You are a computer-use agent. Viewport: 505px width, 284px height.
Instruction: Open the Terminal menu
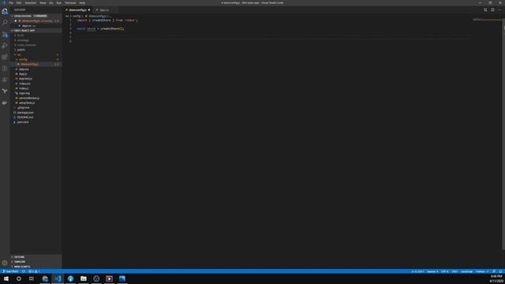click(x=70, y=3)
